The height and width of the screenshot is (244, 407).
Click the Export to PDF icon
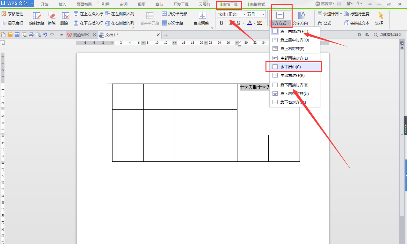click(24, 35)
